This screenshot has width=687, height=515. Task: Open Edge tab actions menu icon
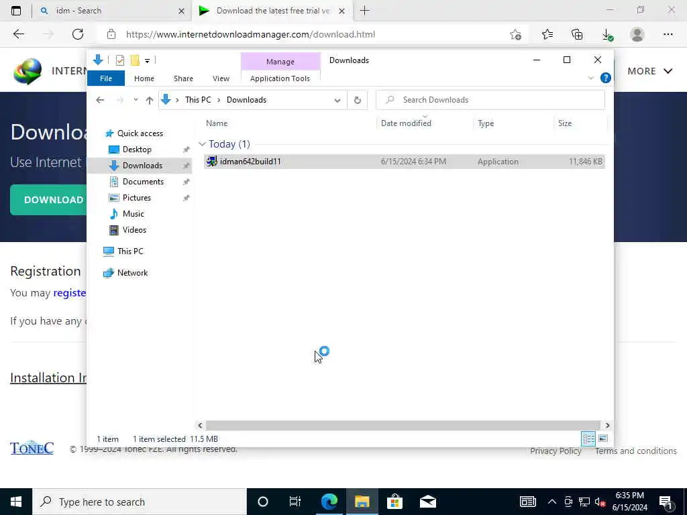[16, 11]
